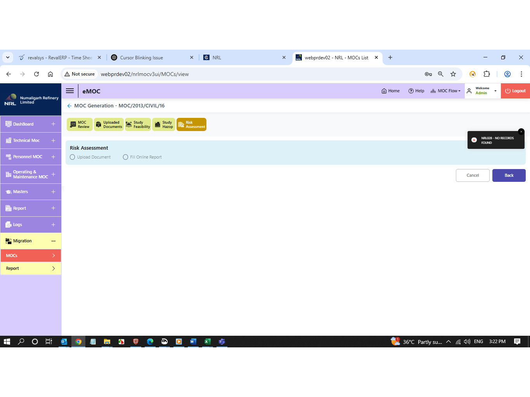Go to the Study Hazop step
Screen dimensions: 530x397
point(164,124)
